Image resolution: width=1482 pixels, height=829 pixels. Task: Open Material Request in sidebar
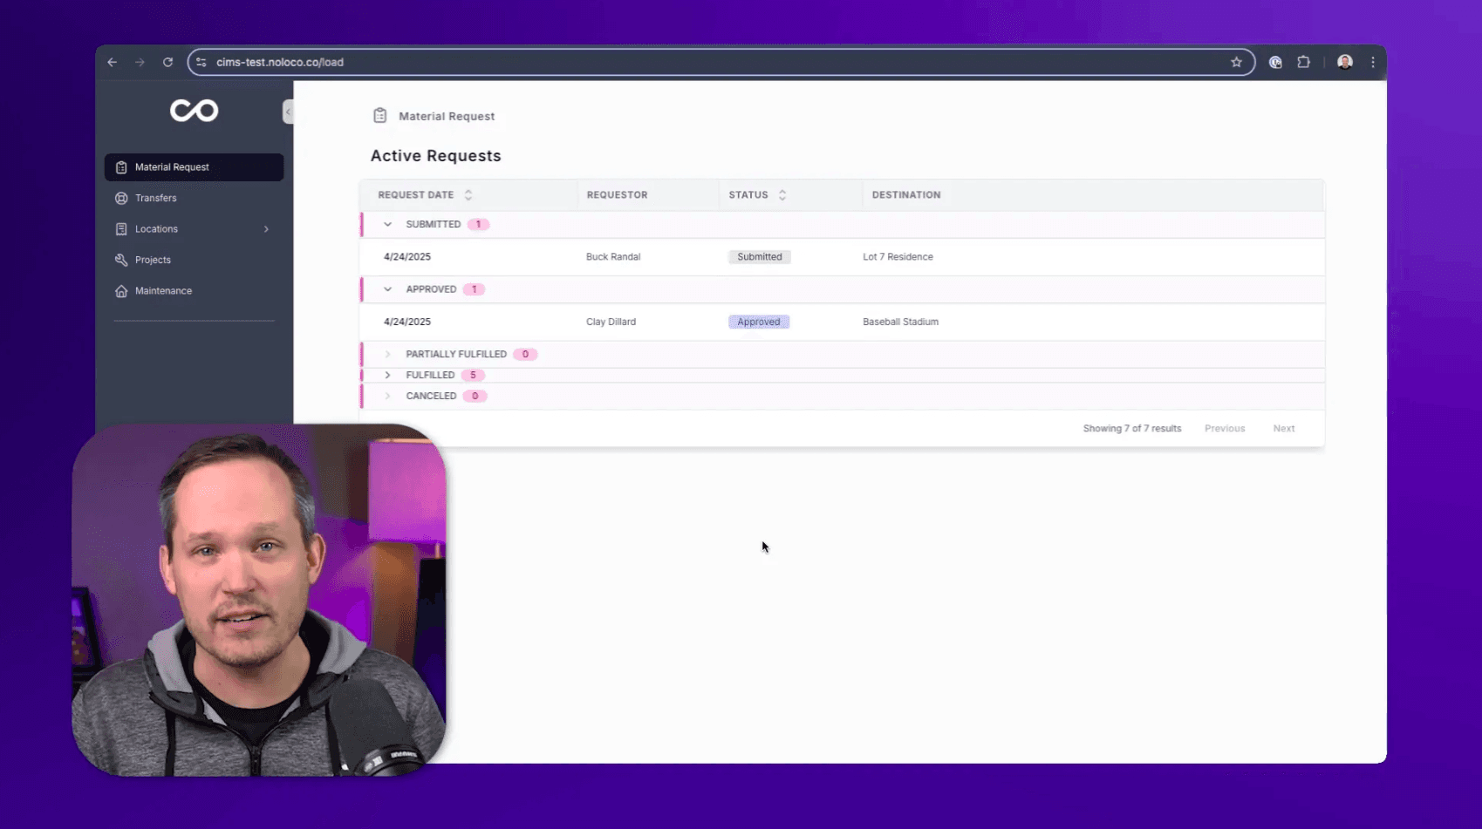pos(194,167)
